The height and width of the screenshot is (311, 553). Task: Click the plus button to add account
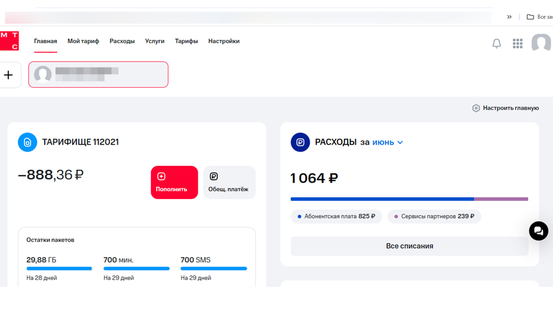pyautogui.click(x=9, y=74)
